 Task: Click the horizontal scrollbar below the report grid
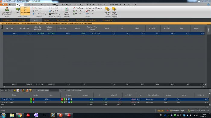[x=104, y=87]
